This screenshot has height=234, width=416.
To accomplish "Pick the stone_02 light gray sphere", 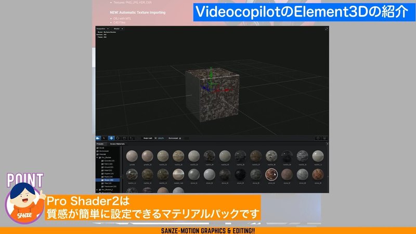I will (x=210, y=175).
